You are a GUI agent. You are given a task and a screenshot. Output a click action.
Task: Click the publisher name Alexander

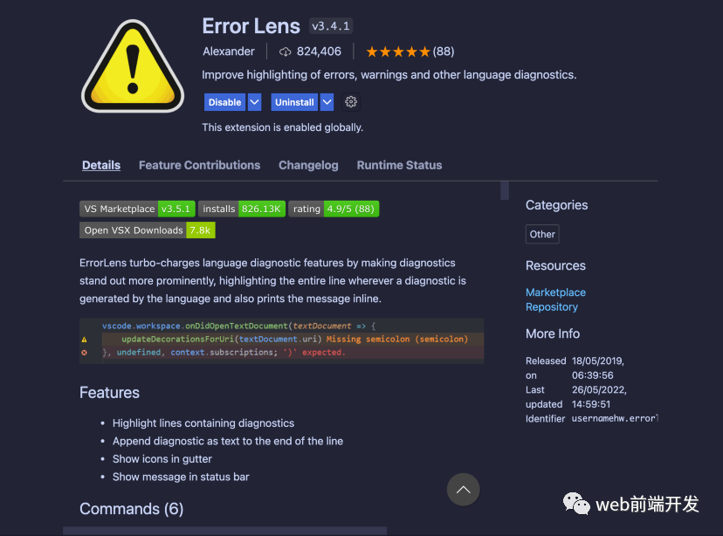(229, 52)
